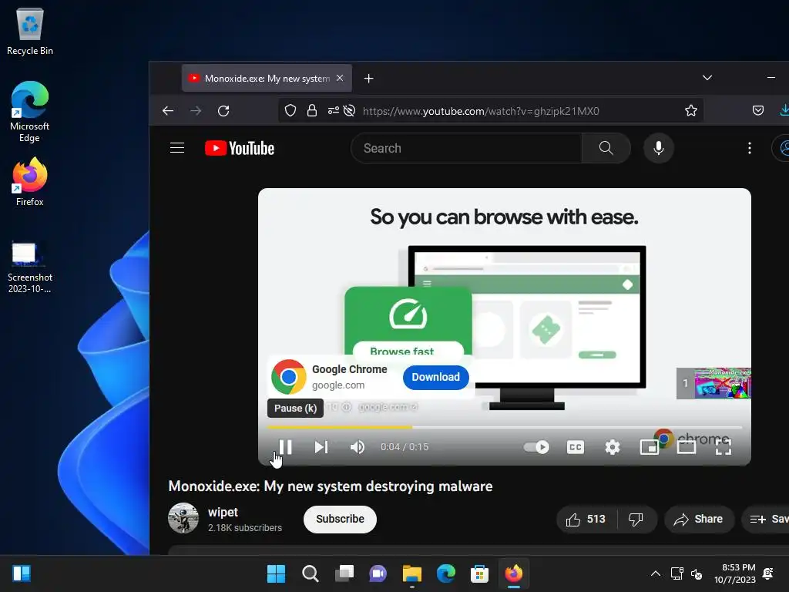Image resolution: width=789 pixels, height=592 pixels.
Task: Dislike the video
Action: [636, 519]
